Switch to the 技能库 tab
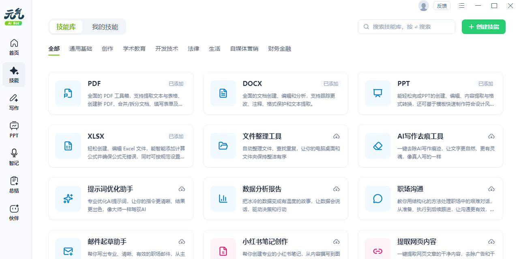Screen dimensions: 519x259 pyautogui.click(x=66, y=26)
